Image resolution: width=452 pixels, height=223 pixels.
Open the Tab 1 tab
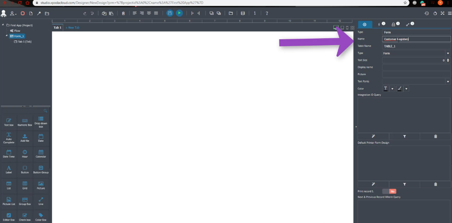coord(57,28)
